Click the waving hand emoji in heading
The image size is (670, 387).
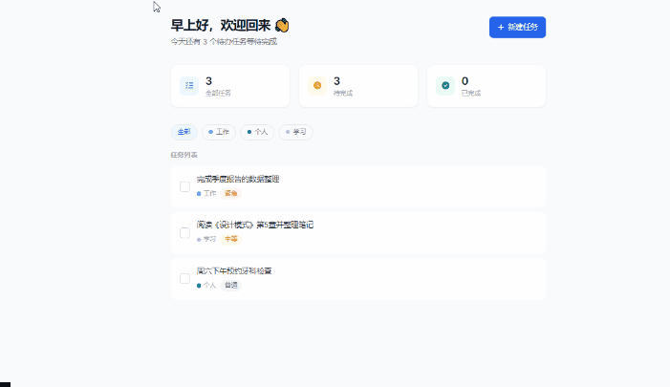click(282, 26)
